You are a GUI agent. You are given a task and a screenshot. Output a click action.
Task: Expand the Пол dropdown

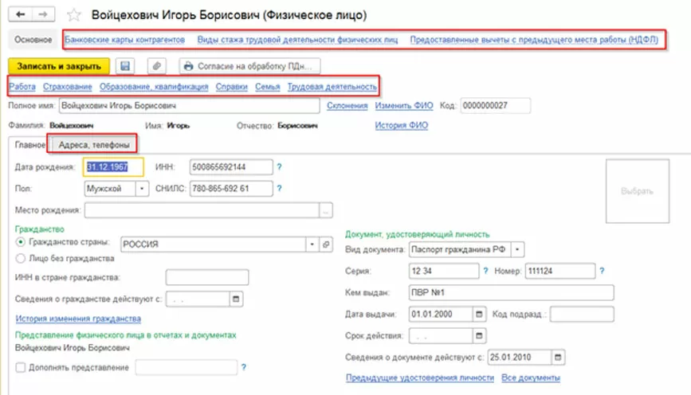pyautogui.click(x=142, y=189)
